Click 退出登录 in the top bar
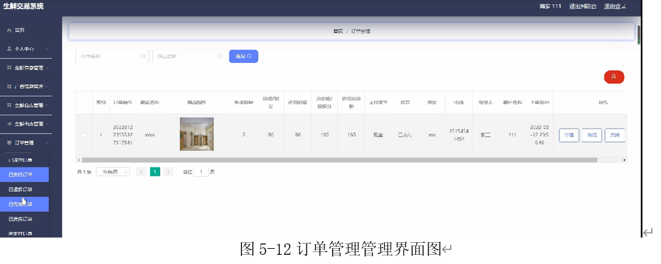This screenshot has height=264, width=661. click(x=615, y=7)
